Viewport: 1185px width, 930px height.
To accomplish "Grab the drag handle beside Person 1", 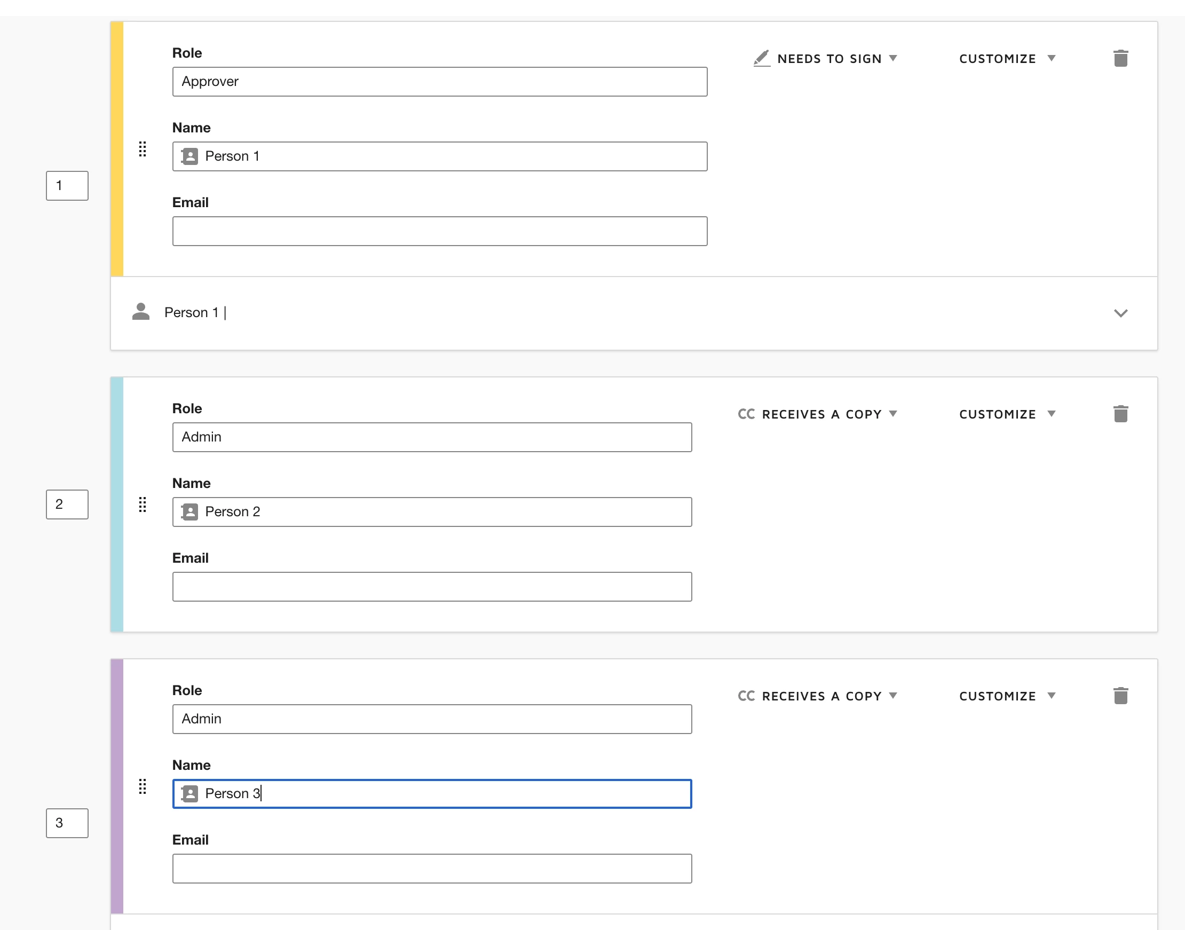I will 143,148.
